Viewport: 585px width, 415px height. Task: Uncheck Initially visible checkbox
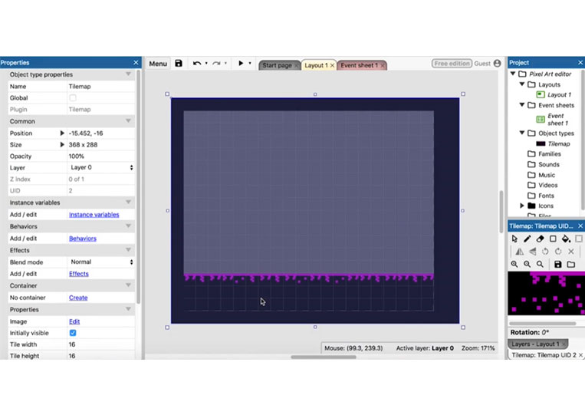(73, 332)
